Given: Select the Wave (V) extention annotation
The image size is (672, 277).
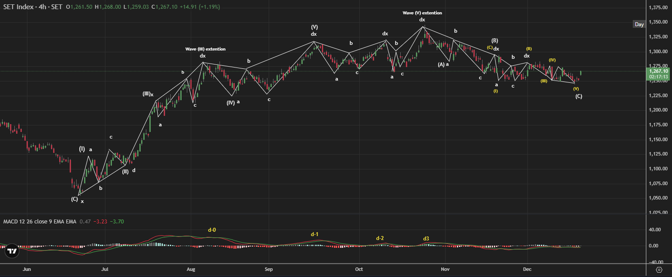Looking at the screenshot, I should [x=422, y=13].
